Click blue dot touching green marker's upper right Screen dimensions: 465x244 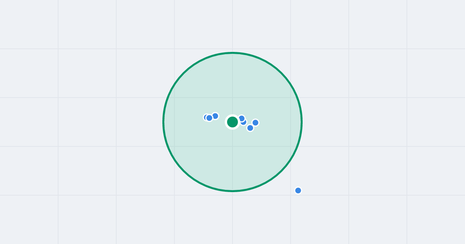(241, 119)
